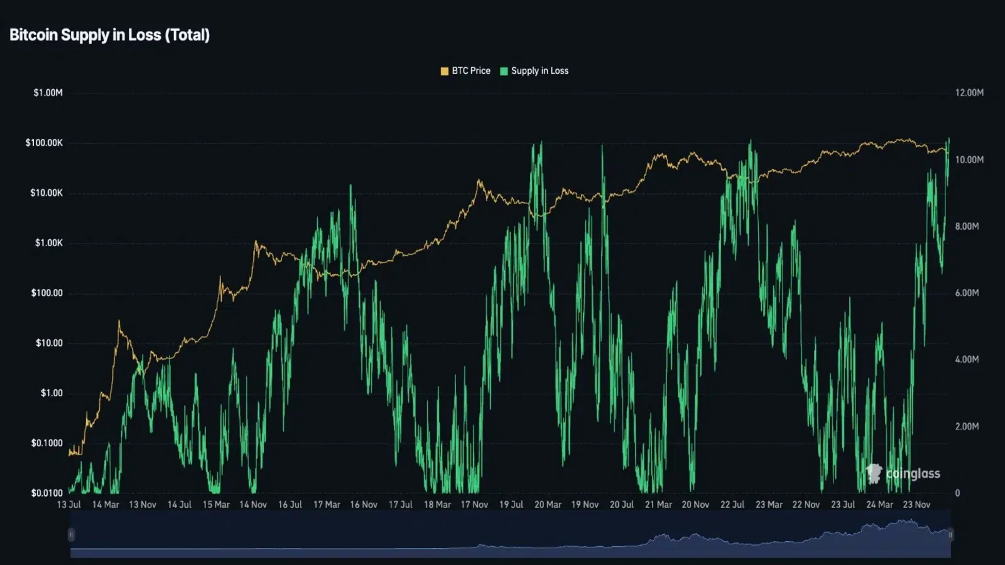This screenshot has width=1005, height=565.
Task: Click the 2.00M right axis label
Action: (x=967, y=427)
